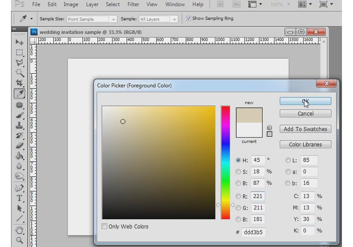Click the R value field showing 221
The width and height of the screenshot is (353, 247).
coord(258,196)
